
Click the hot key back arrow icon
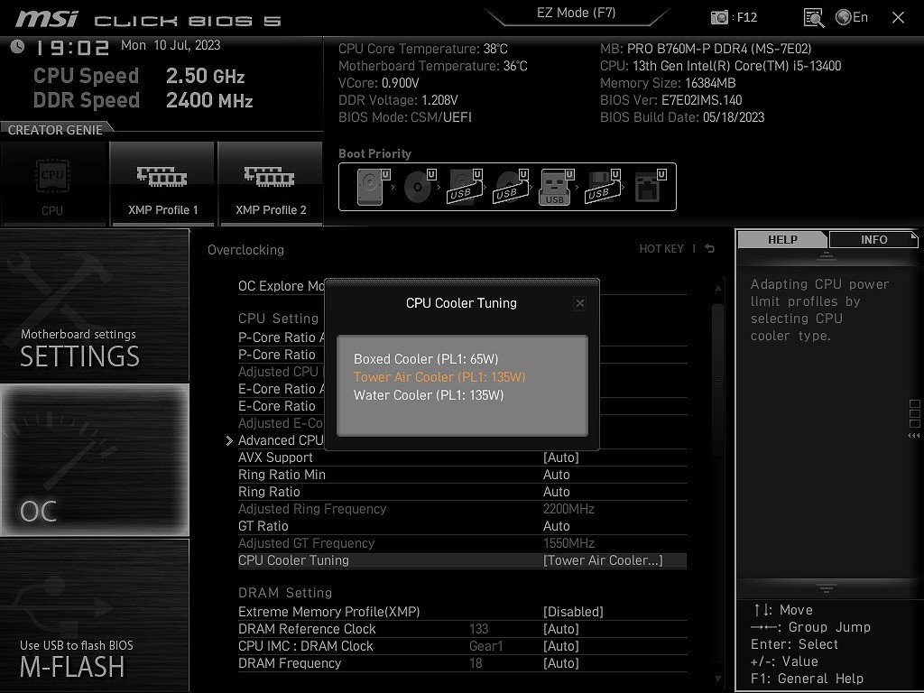709,249
